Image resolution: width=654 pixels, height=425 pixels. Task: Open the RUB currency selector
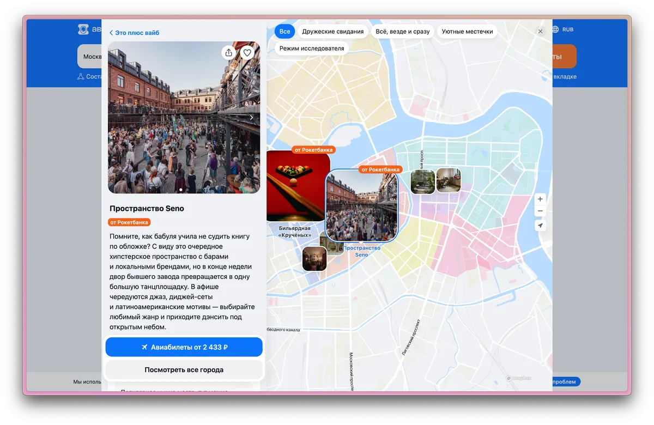click(568, 29)
